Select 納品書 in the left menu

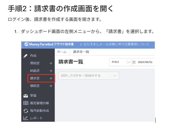pyautogui.click(x=35, y=71)
